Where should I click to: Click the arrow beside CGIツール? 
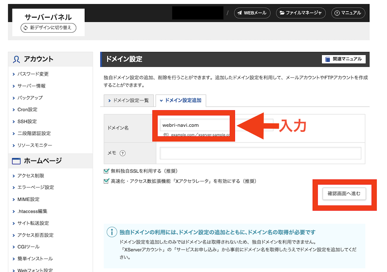(x=14, y=247)
